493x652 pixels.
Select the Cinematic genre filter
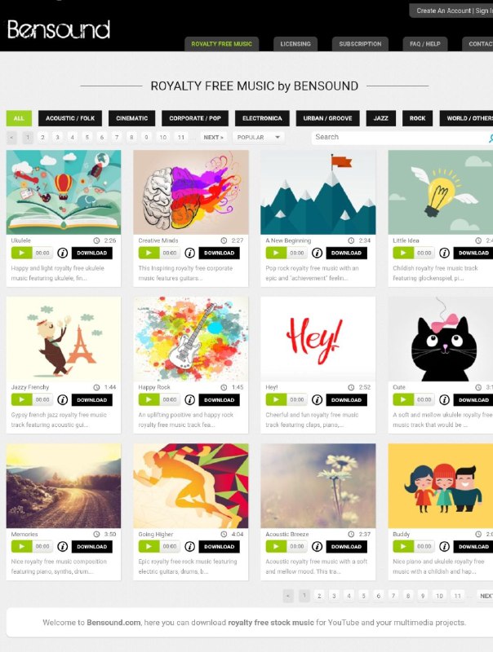(x=131, y=118)
